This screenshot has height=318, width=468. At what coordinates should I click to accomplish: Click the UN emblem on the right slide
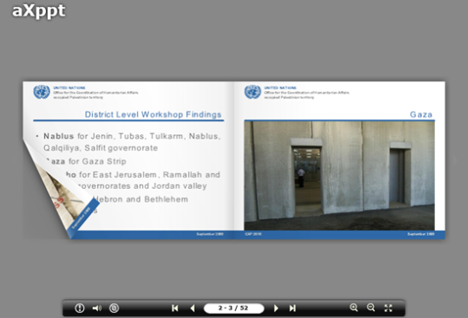pos(253,92)
